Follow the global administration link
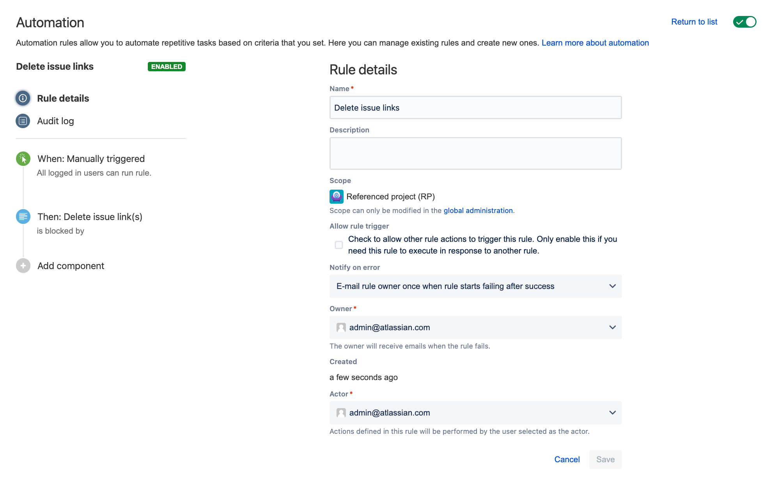The height and width of the screenshot is (486, 769). 478,210
